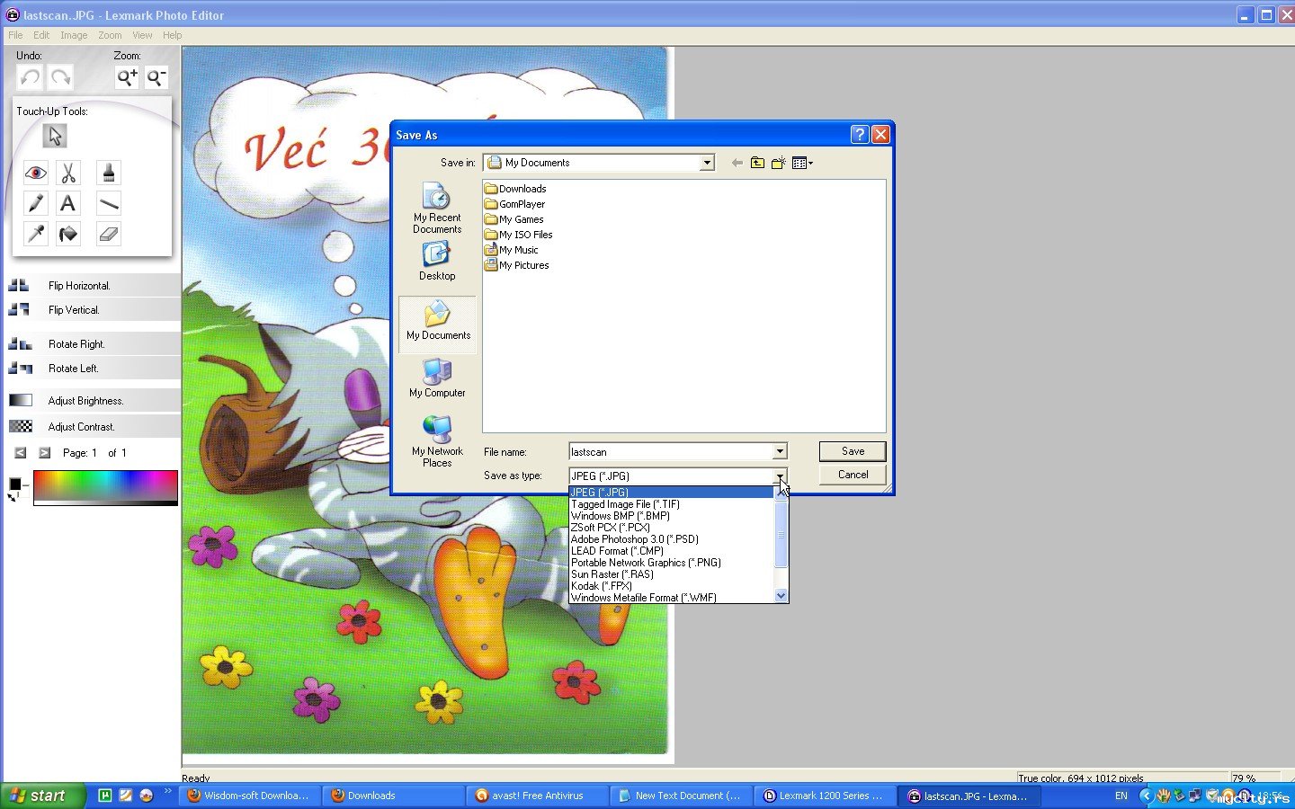Create a new folder in Save As dialog
The image size is (1295, 809).
coord(778,163)
